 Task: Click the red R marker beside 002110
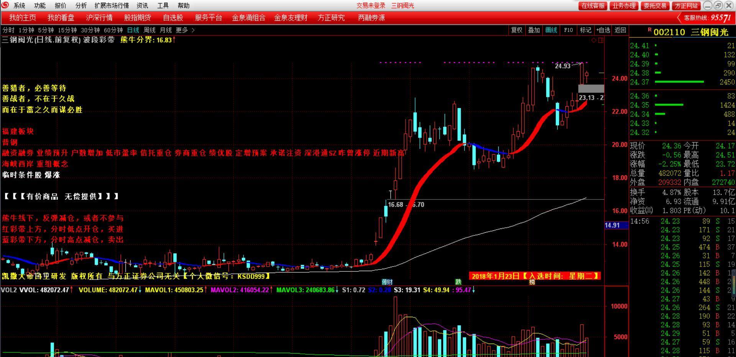tap(650, 29)
